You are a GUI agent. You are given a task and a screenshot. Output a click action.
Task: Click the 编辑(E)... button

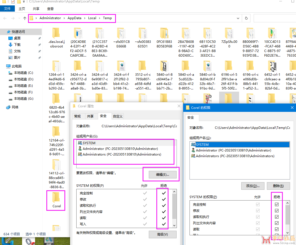click(163, 175)
